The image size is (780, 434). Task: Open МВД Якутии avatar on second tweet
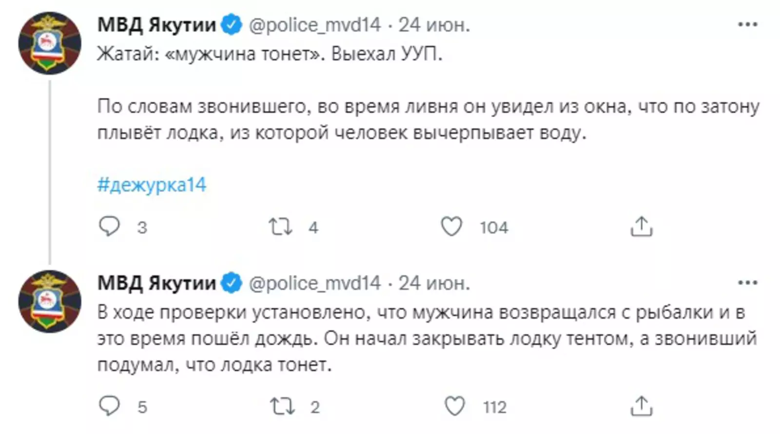coord(49,301)
